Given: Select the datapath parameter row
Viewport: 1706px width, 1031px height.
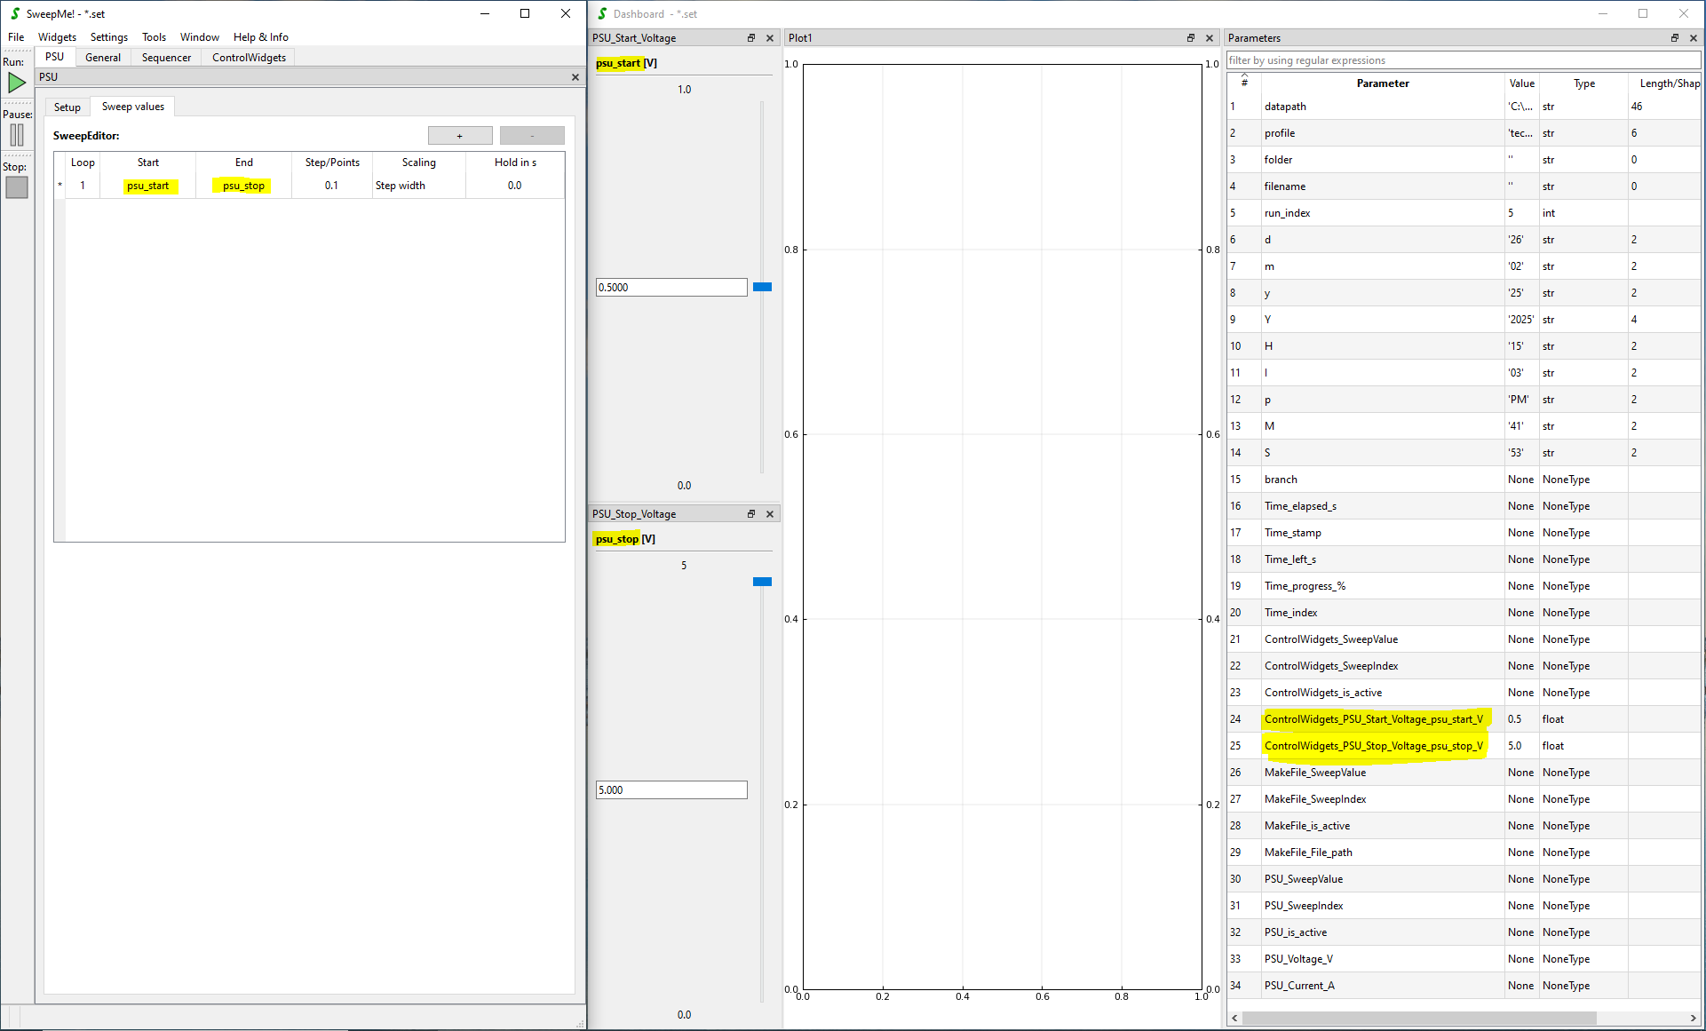Looking at the screenshot, I should click(1464, 107).
